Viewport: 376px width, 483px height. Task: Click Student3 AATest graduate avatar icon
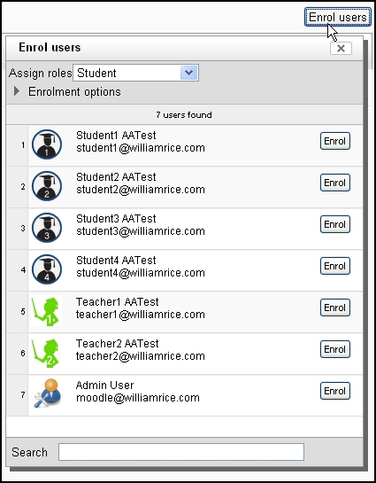click(47, 228)
